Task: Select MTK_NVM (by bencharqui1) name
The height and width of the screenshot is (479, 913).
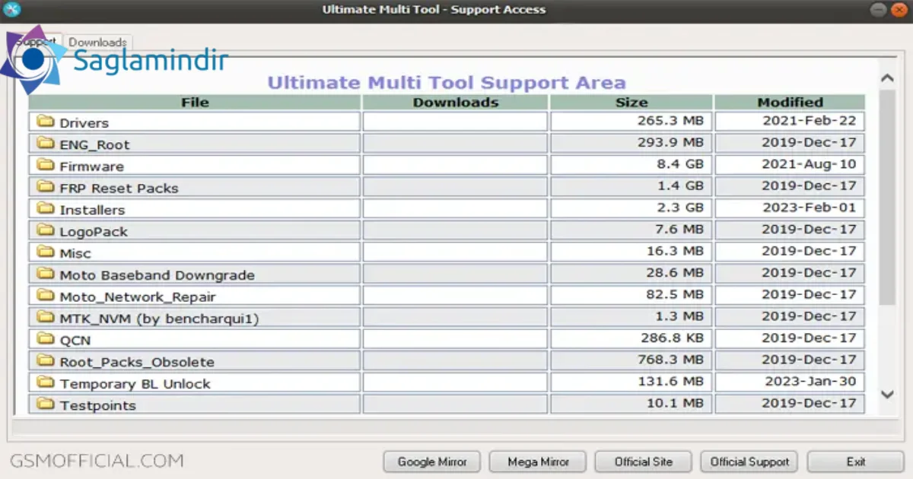Action: (159, 318)
